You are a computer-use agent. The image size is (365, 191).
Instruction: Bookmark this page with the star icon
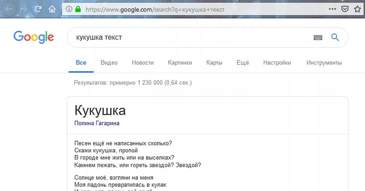pyautogui.click(x=357, y=9)
